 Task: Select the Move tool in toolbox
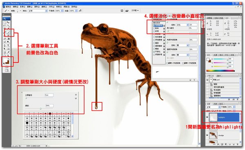(x=8, y=22)
